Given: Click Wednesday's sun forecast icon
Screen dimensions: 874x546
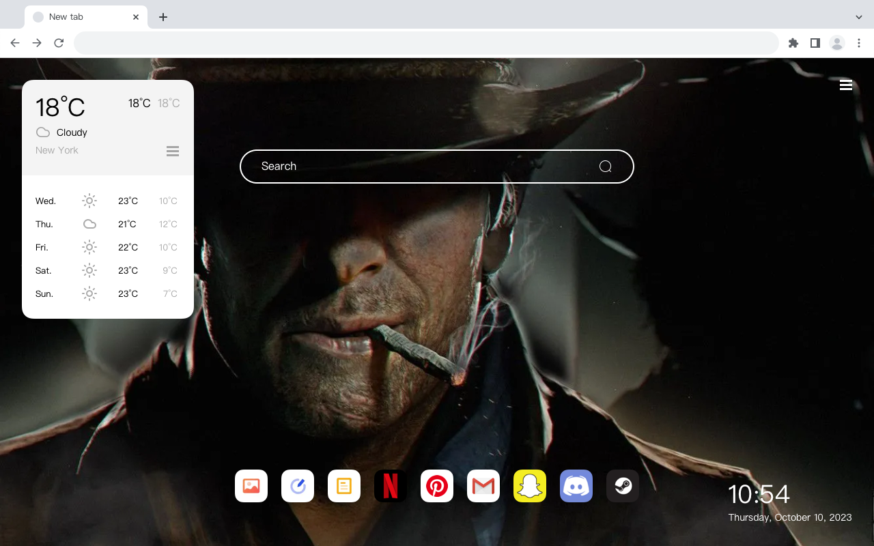Looking at the screenshot, I should (89, 201).
